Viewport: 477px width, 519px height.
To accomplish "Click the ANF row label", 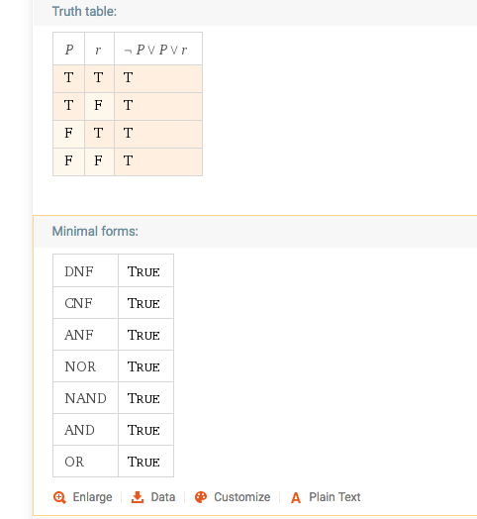I will [79, 335].
